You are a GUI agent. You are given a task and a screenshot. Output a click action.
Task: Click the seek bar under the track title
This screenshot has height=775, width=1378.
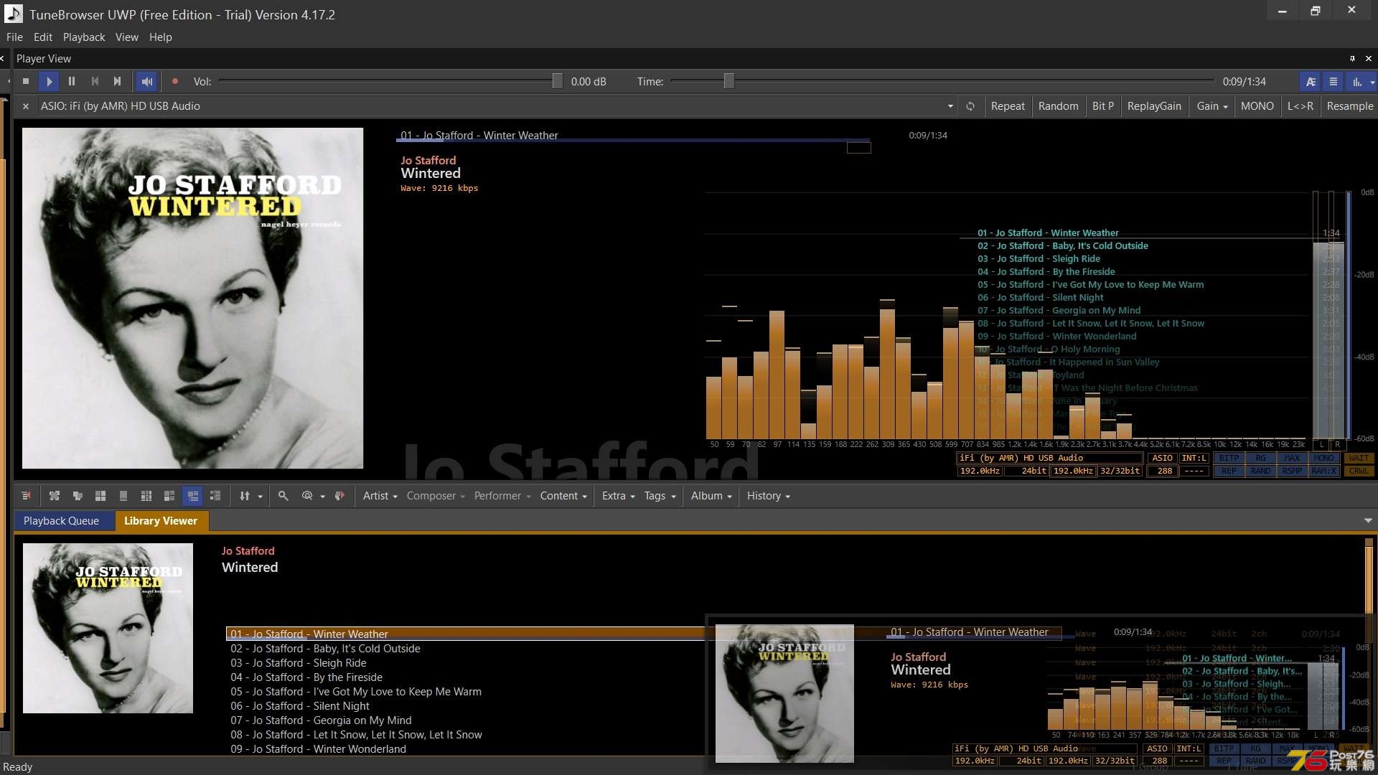click(634, 141)
